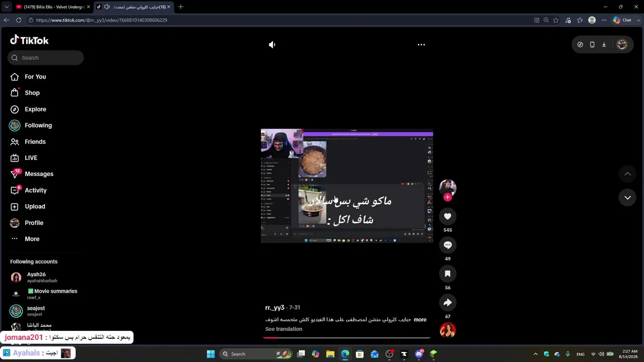Open the TikTok coins icon
Screen dimensions: 644x362
click(580, 45)
